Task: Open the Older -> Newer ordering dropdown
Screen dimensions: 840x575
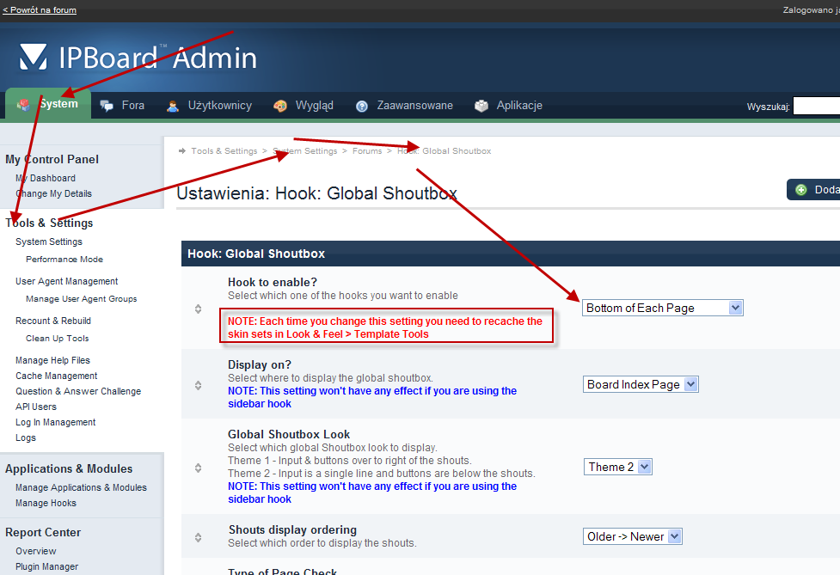Action: click(x=632, y=536)
